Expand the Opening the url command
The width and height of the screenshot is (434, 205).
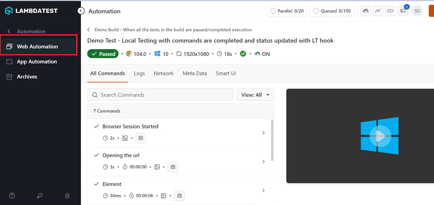263,162
